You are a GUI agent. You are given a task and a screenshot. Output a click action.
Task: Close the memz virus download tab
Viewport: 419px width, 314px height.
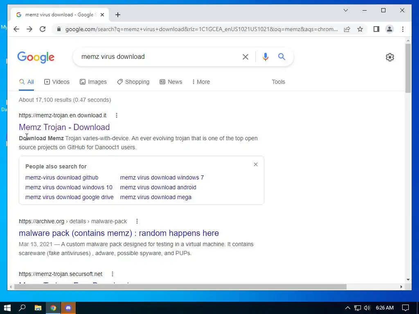[x=102, y=15]
